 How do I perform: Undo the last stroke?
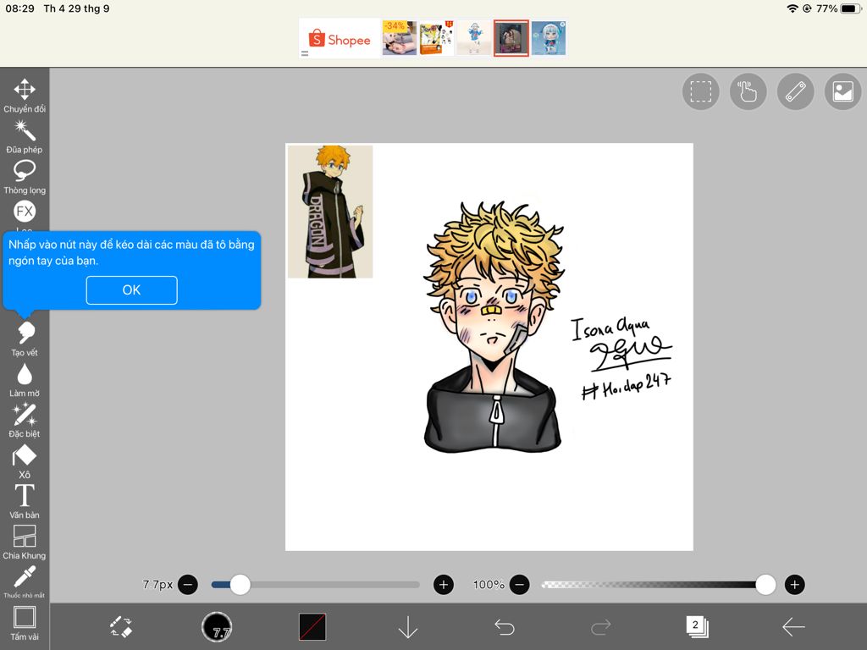pyautogui.click(x=505, y=627)
